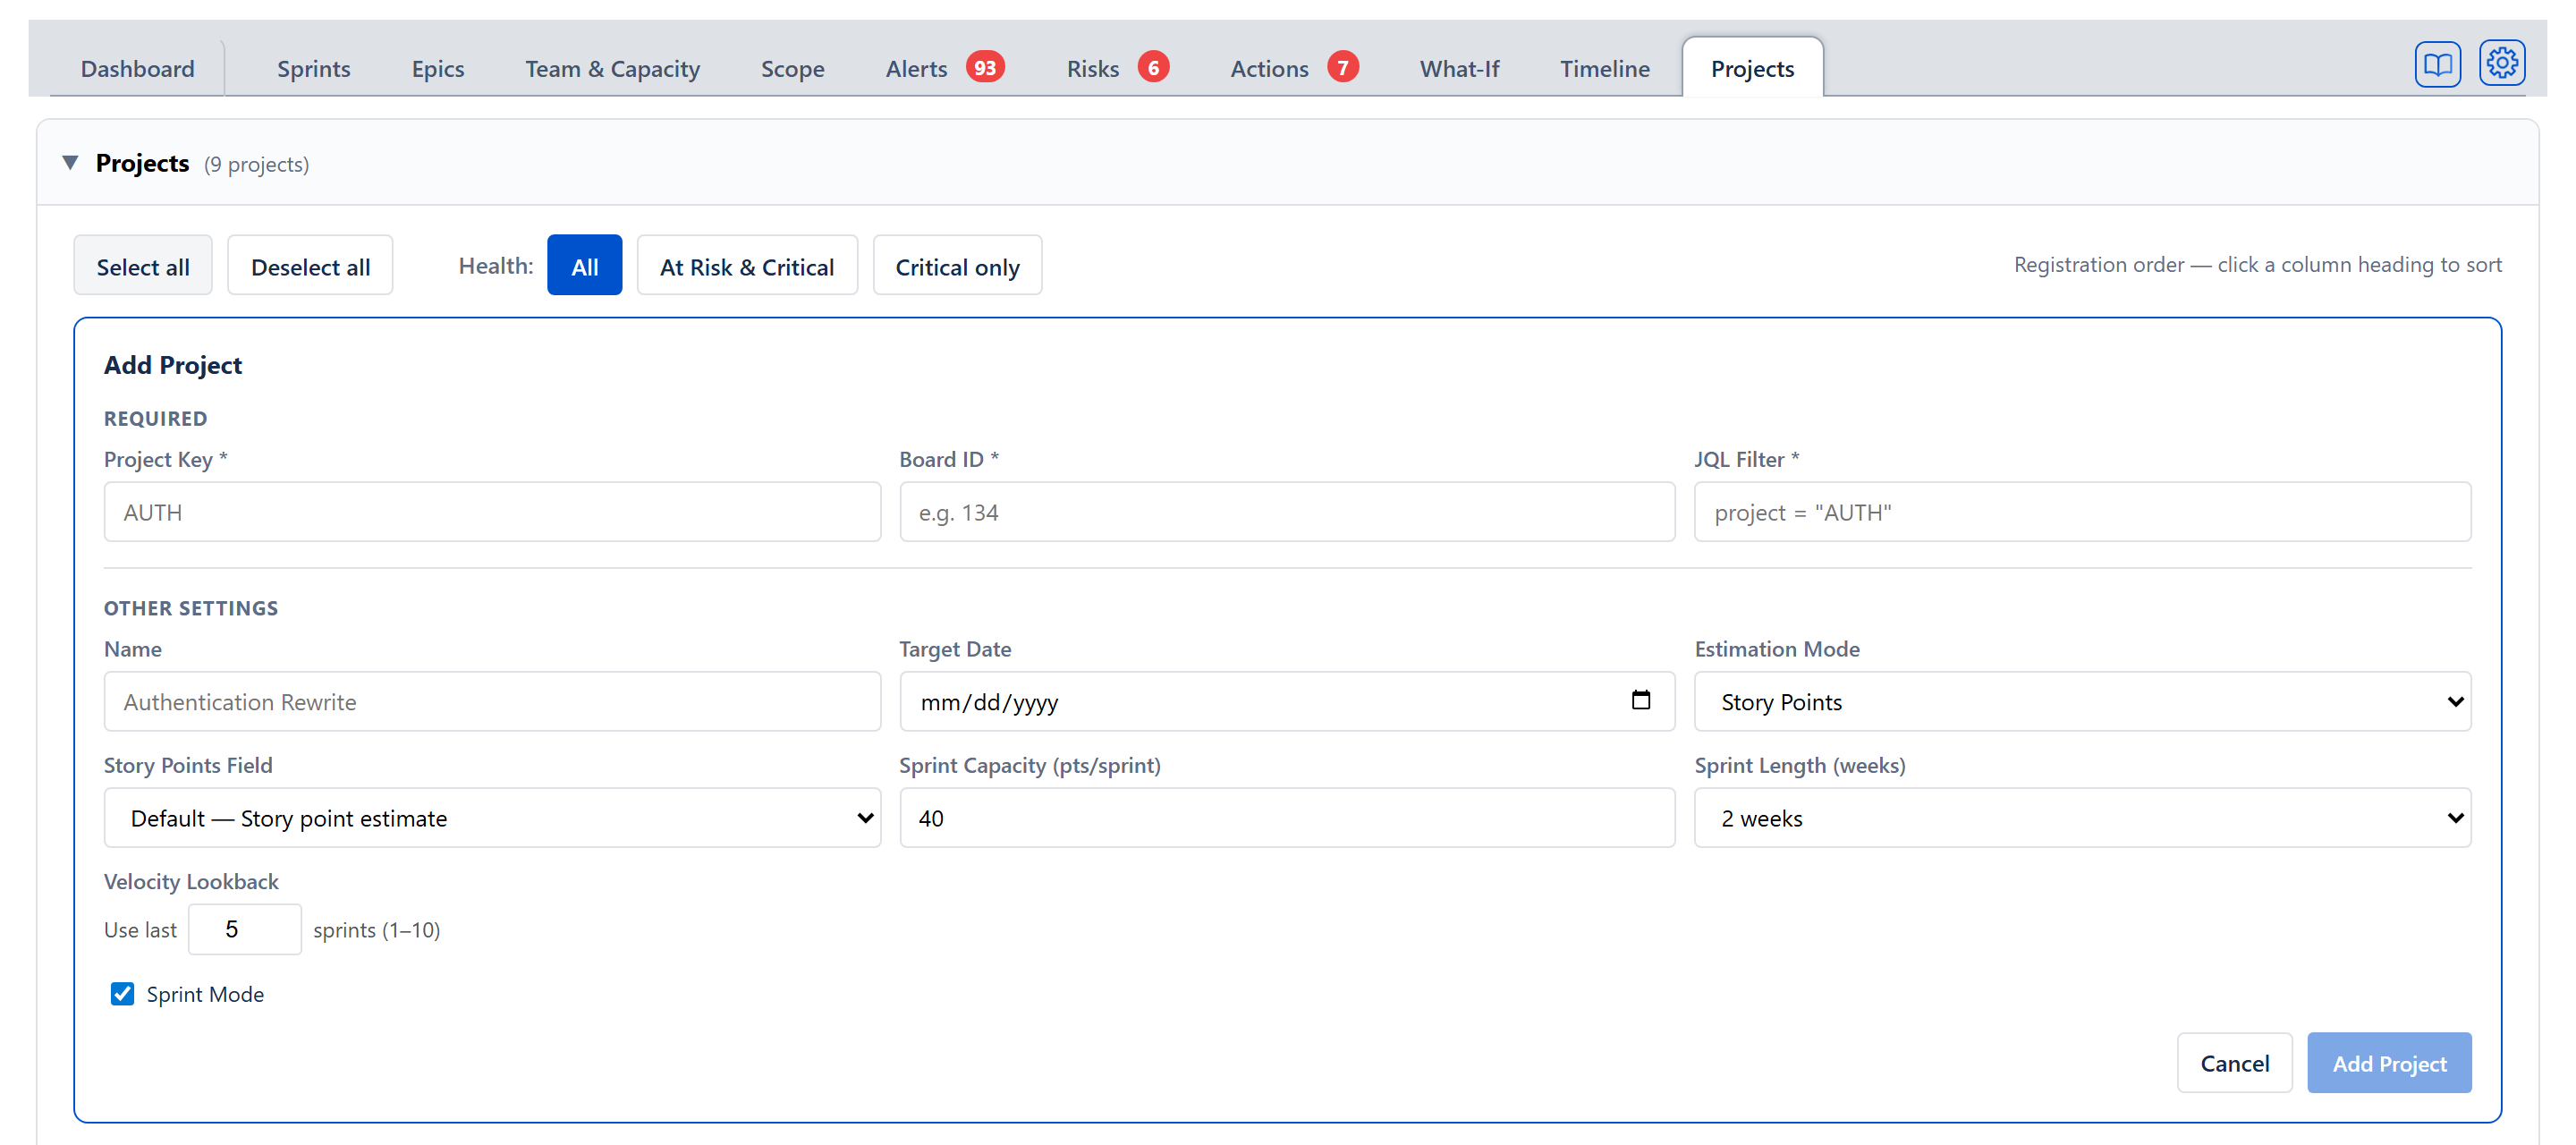Filter health by All
The width and height of the screenshot is (2576, 1145).
coord(584,266)
